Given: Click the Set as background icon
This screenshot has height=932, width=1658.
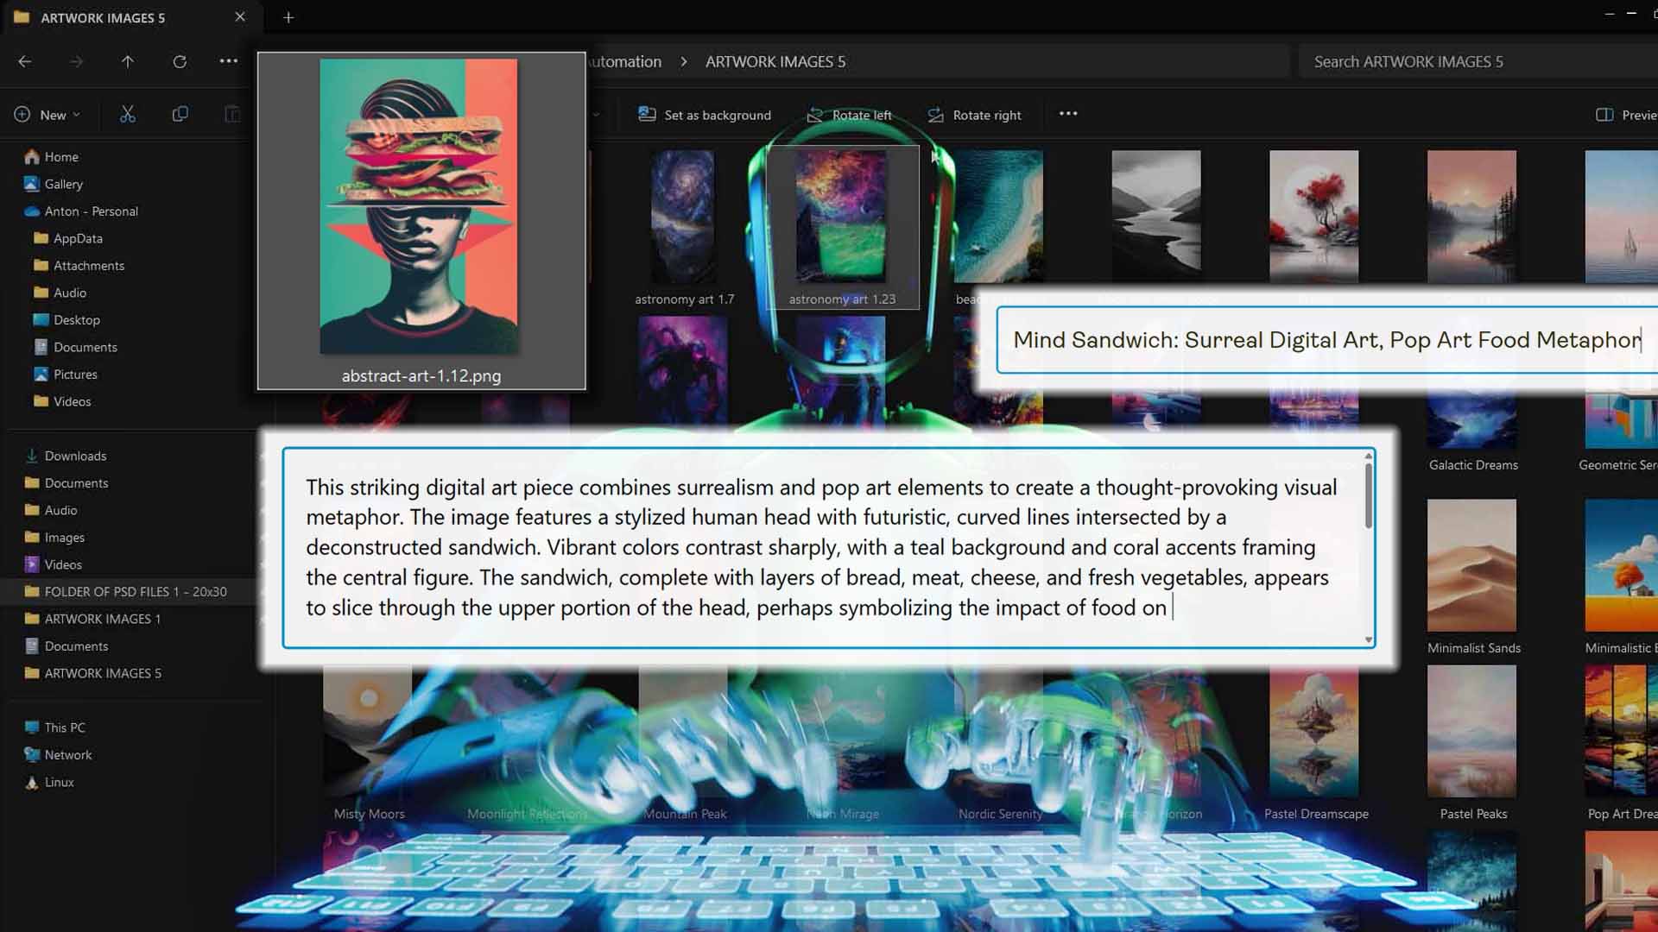Looking at the screenshot, I should [704, 114].
